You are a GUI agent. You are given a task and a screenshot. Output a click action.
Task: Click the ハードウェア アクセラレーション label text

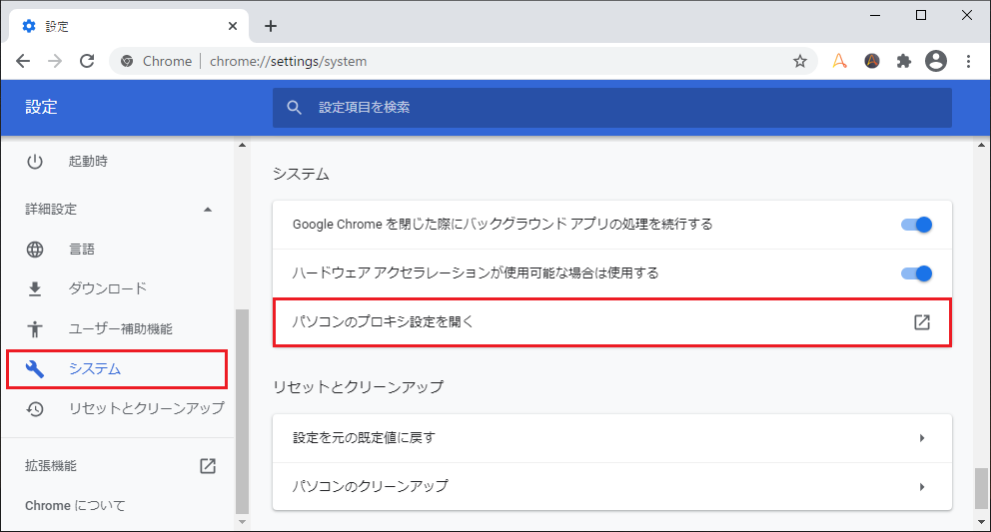(x=476, y=272)
